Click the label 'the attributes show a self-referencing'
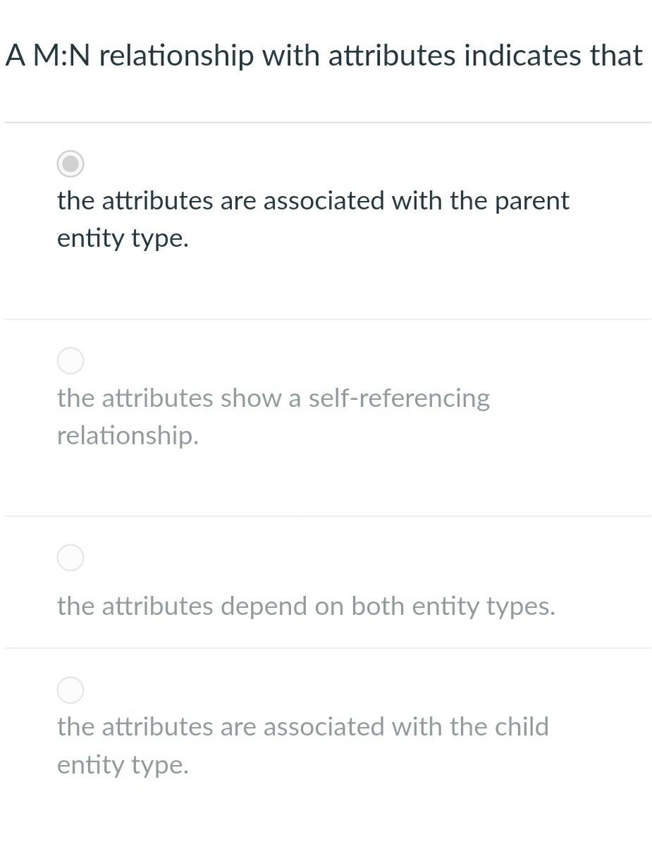 pos(273,398)
